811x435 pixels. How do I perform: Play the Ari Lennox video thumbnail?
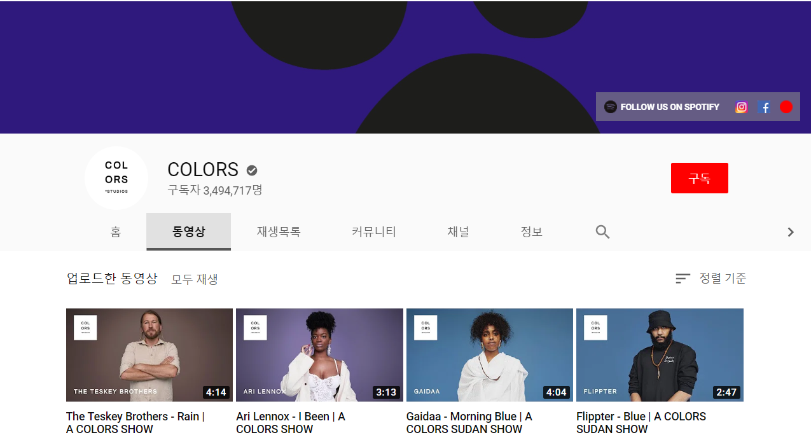(x=319, y=355)
